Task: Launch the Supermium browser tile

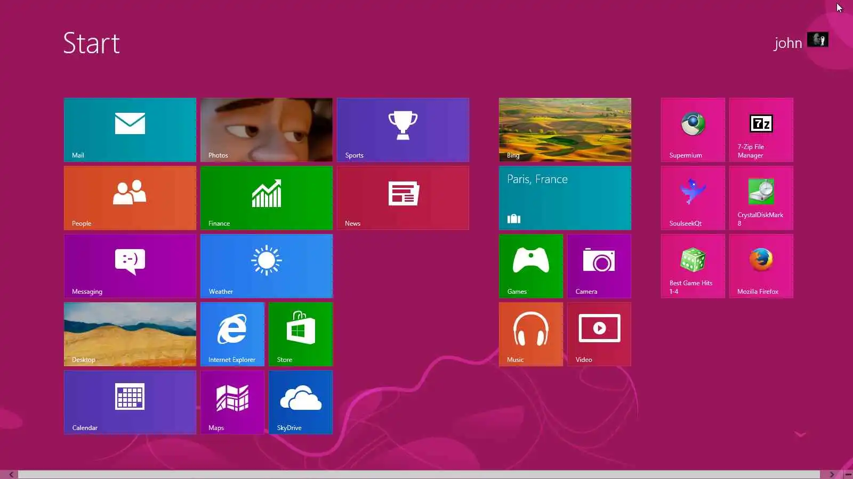Action: coord(693,130)
